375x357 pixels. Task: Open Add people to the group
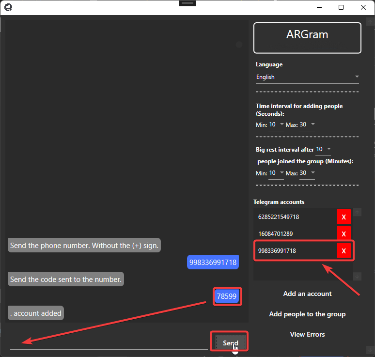coord(307,314)
